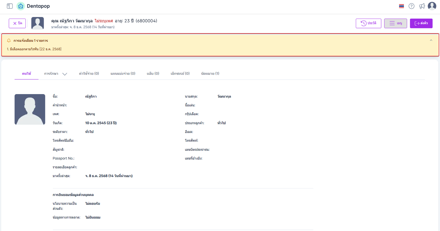The width and height of the screenshot is (440, 231).
Task: Click the notification bell icon
Action: tap(9, 41)
